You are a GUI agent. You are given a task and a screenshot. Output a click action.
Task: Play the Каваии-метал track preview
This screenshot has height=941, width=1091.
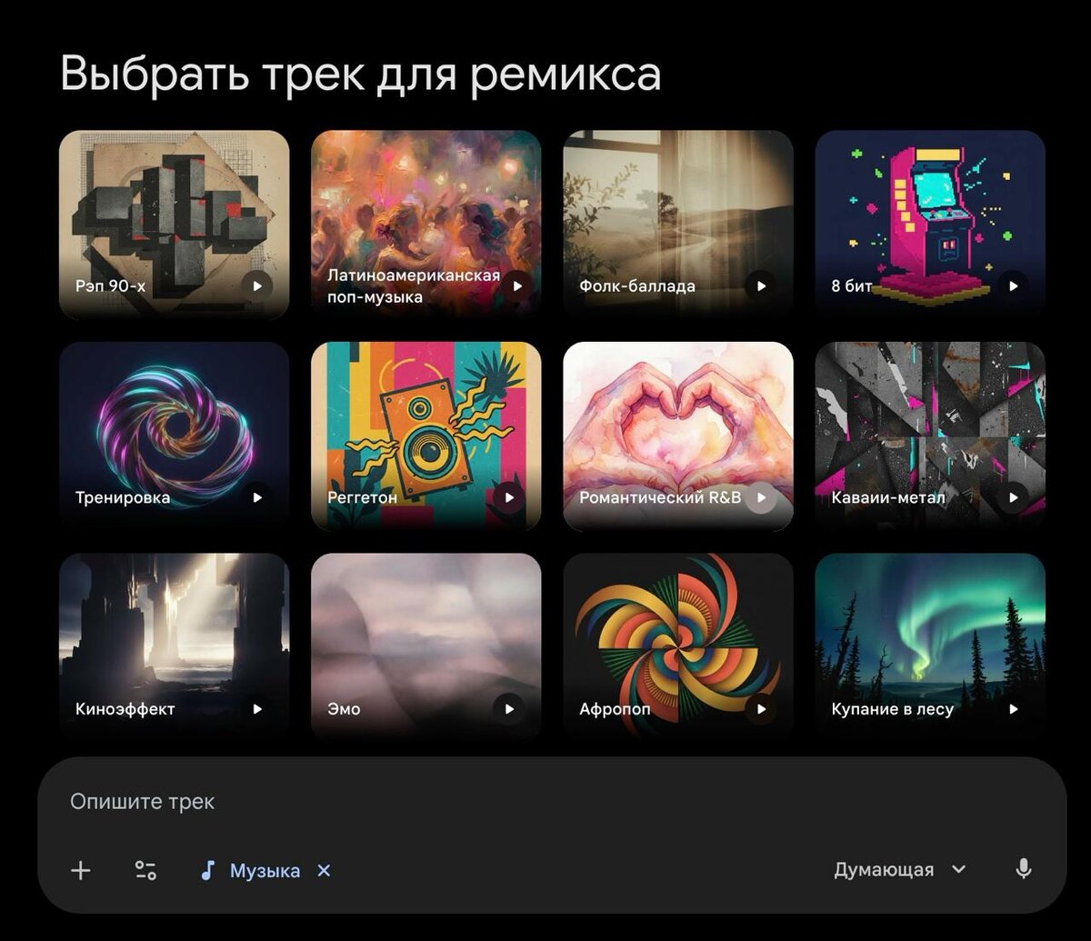1013,497
